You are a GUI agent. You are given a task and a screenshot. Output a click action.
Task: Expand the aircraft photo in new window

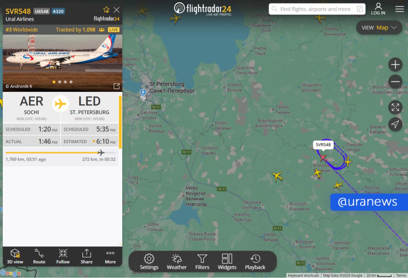point(117,86)
